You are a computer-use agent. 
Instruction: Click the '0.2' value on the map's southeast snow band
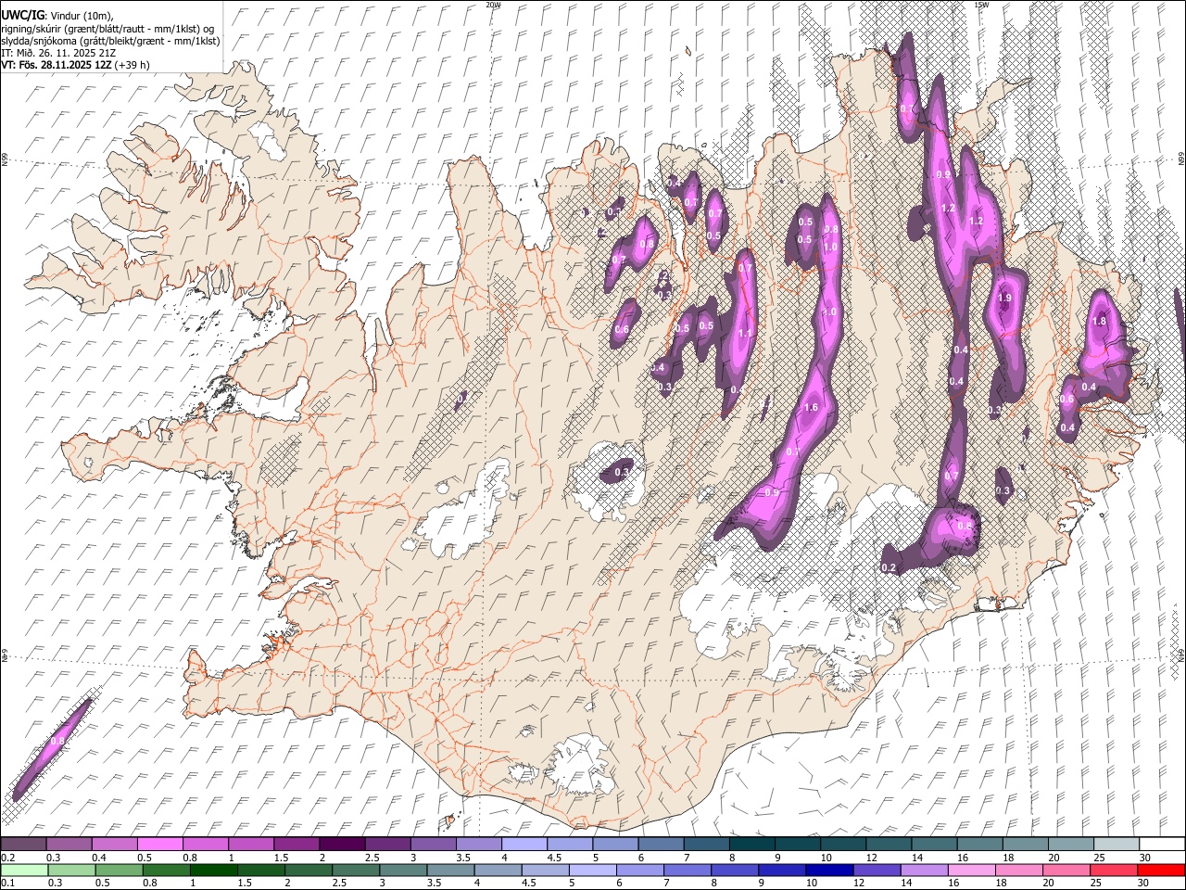pyautogui.click(x=889, y=567)
